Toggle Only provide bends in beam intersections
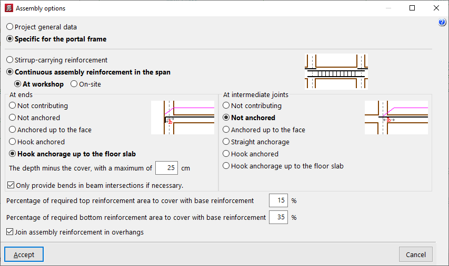Screen dimensions: 449x266 point(11,185)
